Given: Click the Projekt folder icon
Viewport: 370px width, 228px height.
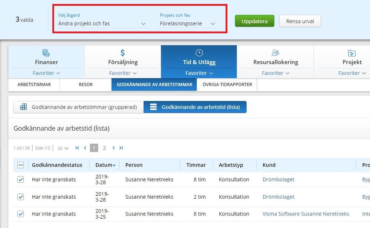Looking at the screenshot, I should [x=352, y=53].
